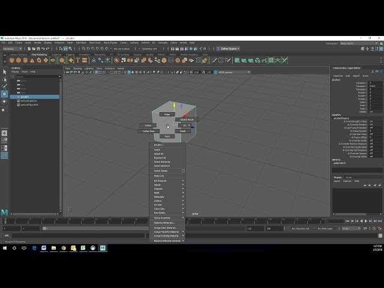The image size is (384, 288).
Task: Click the Multi-Cut shelf icon
Action: coord(214,60)
